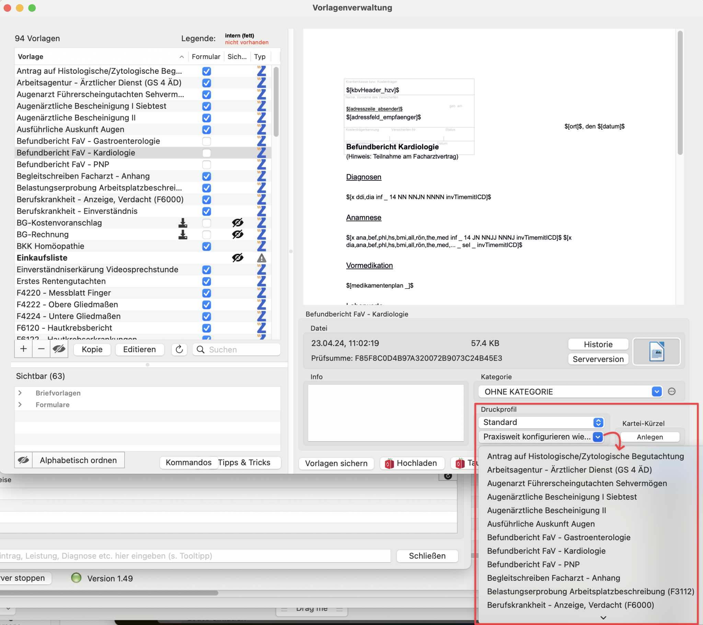Click the hidden-eye icon on BG-Kostenvoranschlag row

click(x=237, y=223)
